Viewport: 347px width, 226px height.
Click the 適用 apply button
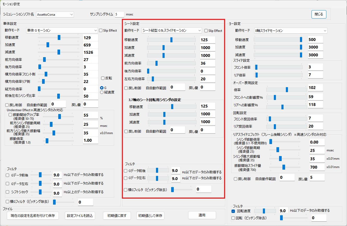(202, 215)
